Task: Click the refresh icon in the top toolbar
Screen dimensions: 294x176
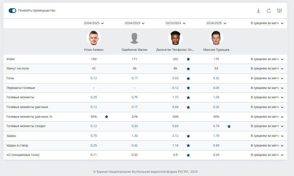Action: (x=269, y=11)
